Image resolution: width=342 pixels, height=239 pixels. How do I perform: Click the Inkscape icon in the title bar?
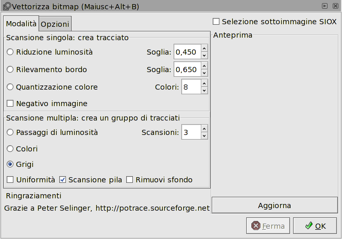point(6,6)
